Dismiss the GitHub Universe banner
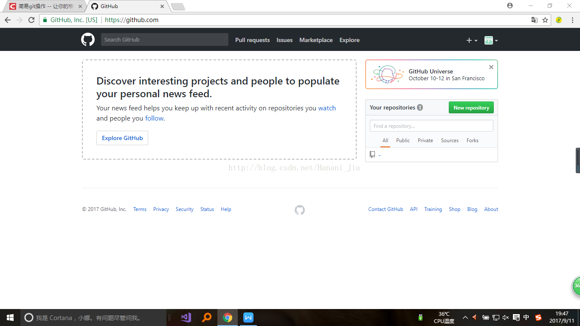Viewport: 580px width, 326px height. coord(491,67)
